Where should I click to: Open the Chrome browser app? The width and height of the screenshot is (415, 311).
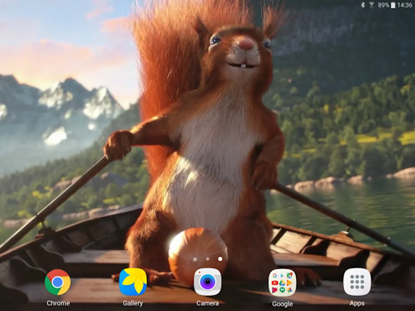[x=58, y=282]
